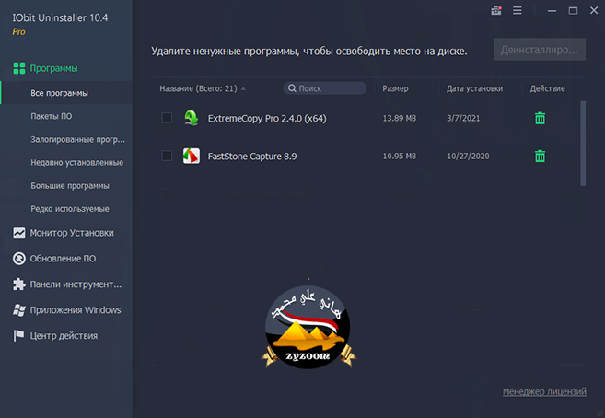
Task: Show Редко используемые programs
Action: click(x=70, y=209)
